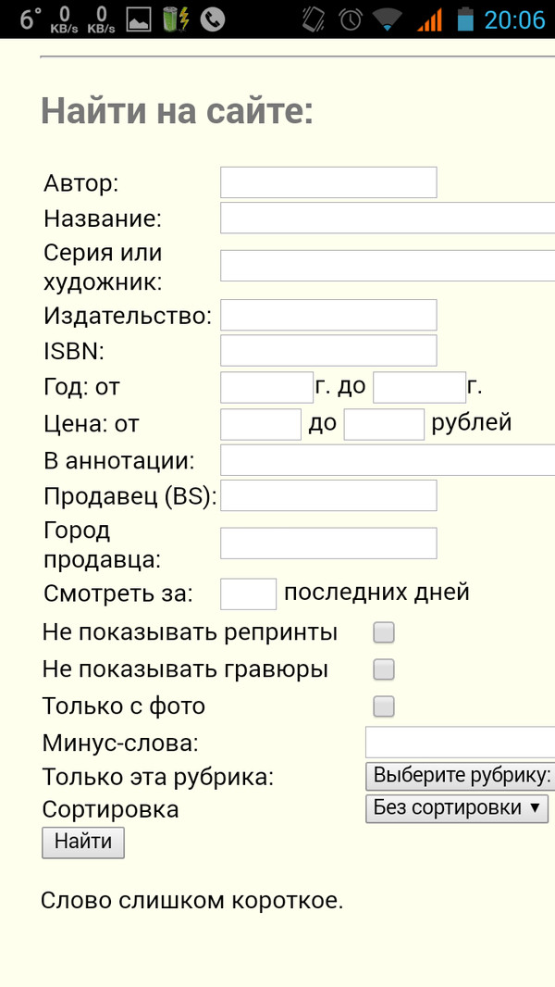
Task: Focus the "Смотреть за" days field
Action: click(x=248, y=593)
